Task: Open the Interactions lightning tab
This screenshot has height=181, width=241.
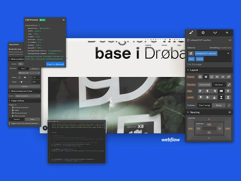Action: click(227, 33)
